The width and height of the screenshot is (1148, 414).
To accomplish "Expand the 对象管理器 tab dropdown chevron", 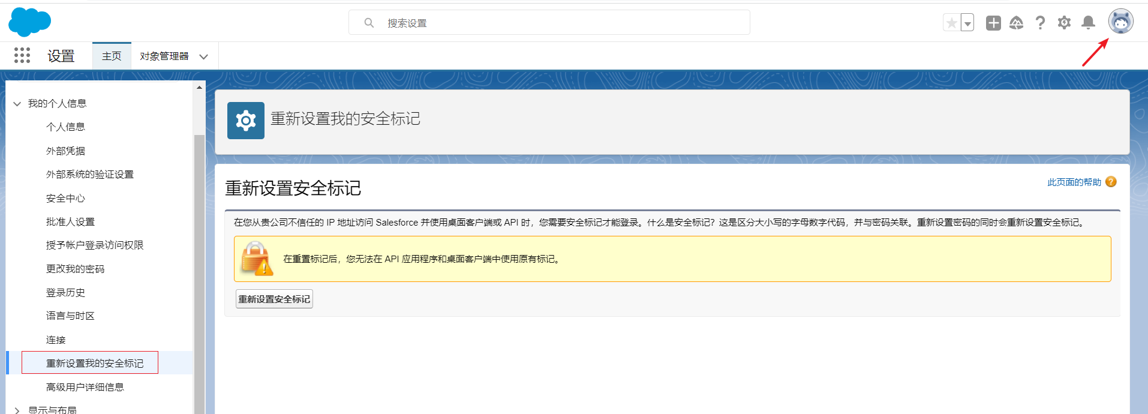I will click(204, 56).
